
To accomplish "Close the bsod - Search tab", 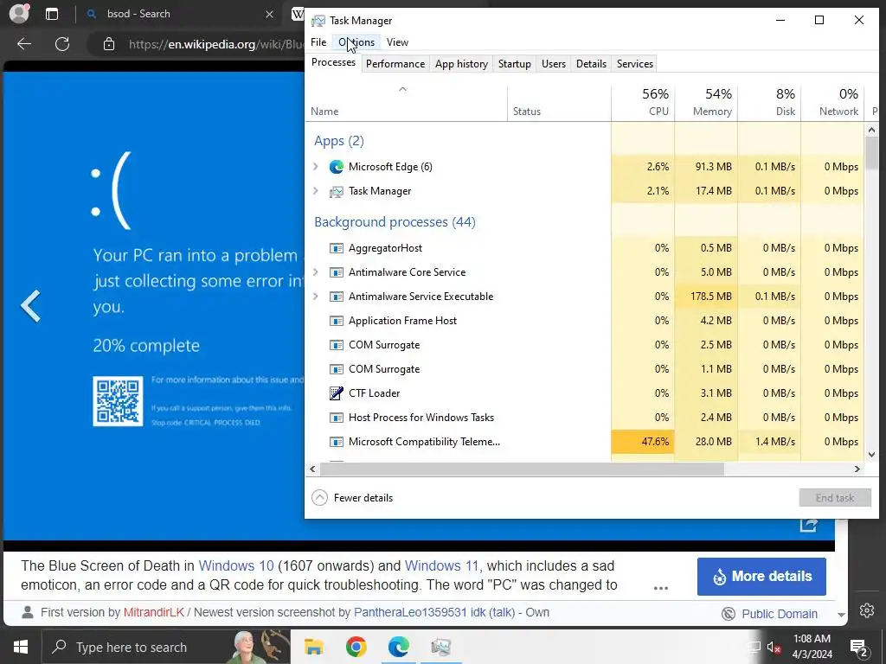I will pos(270,14).
